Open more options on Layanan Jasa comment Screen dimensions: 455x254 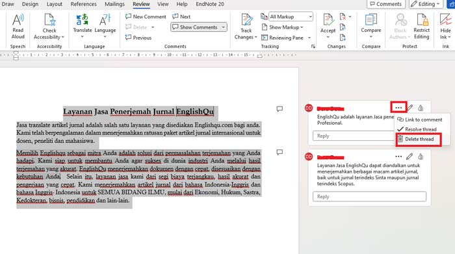(x=398, y=157)
